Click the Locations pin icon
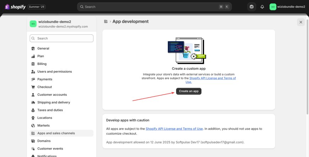The height and width of the screenshot is (157, 309). tap(33, 118)
